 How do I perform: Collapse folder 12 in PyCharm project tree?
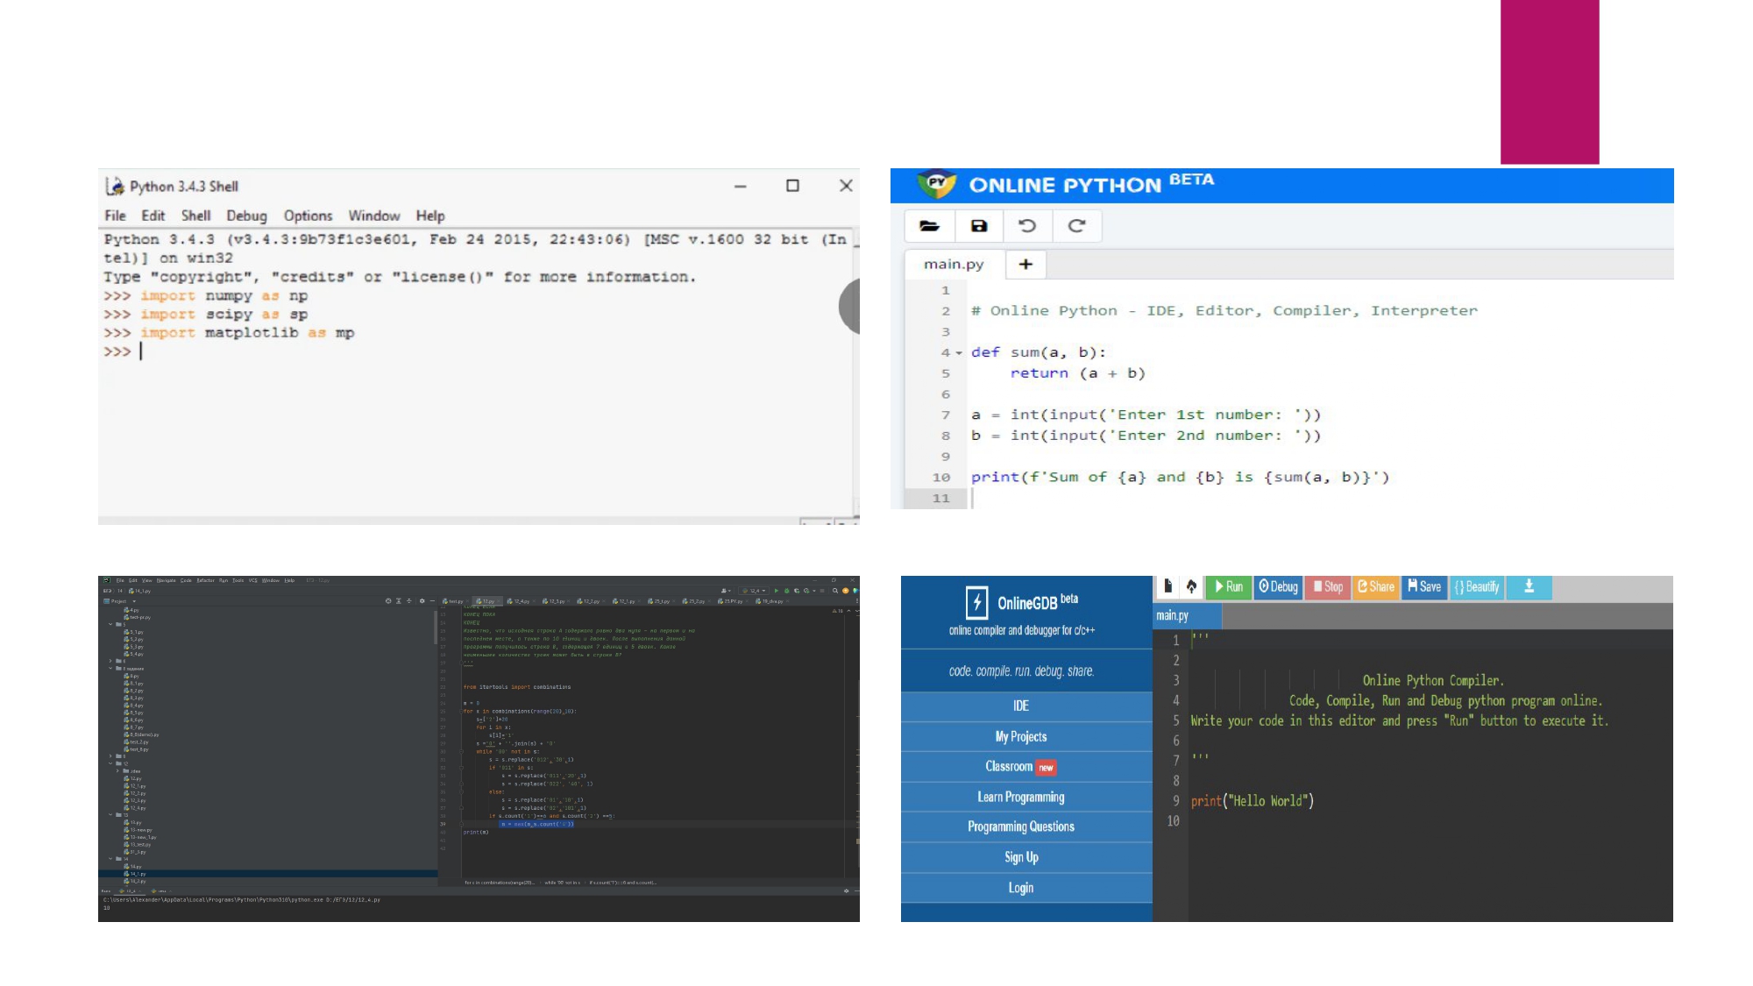click(x=110, y=763)
